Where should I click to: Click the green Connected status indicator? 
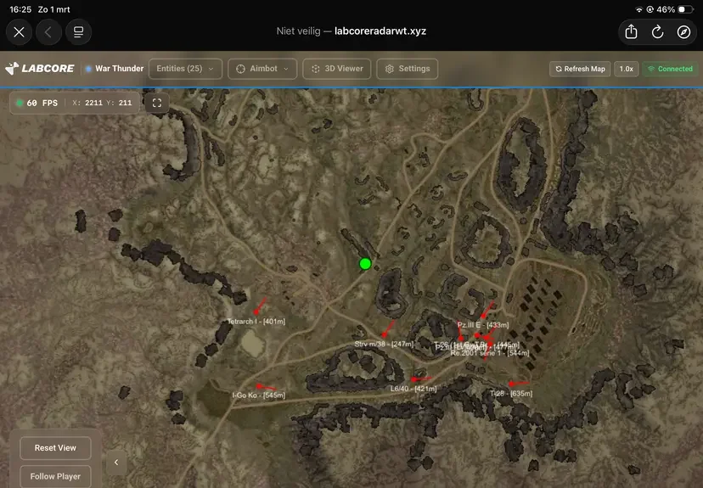670,69
